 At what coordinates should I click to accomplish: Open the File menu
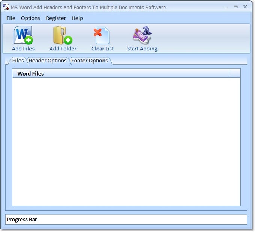click(x=11, y=18)
